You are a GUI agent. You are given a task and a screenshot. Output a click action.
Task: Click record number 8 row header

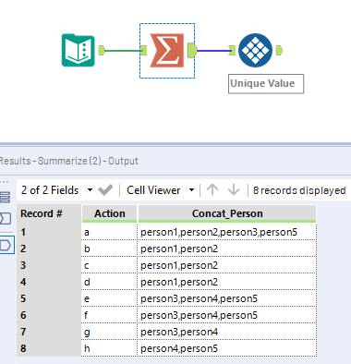(49, 348)
